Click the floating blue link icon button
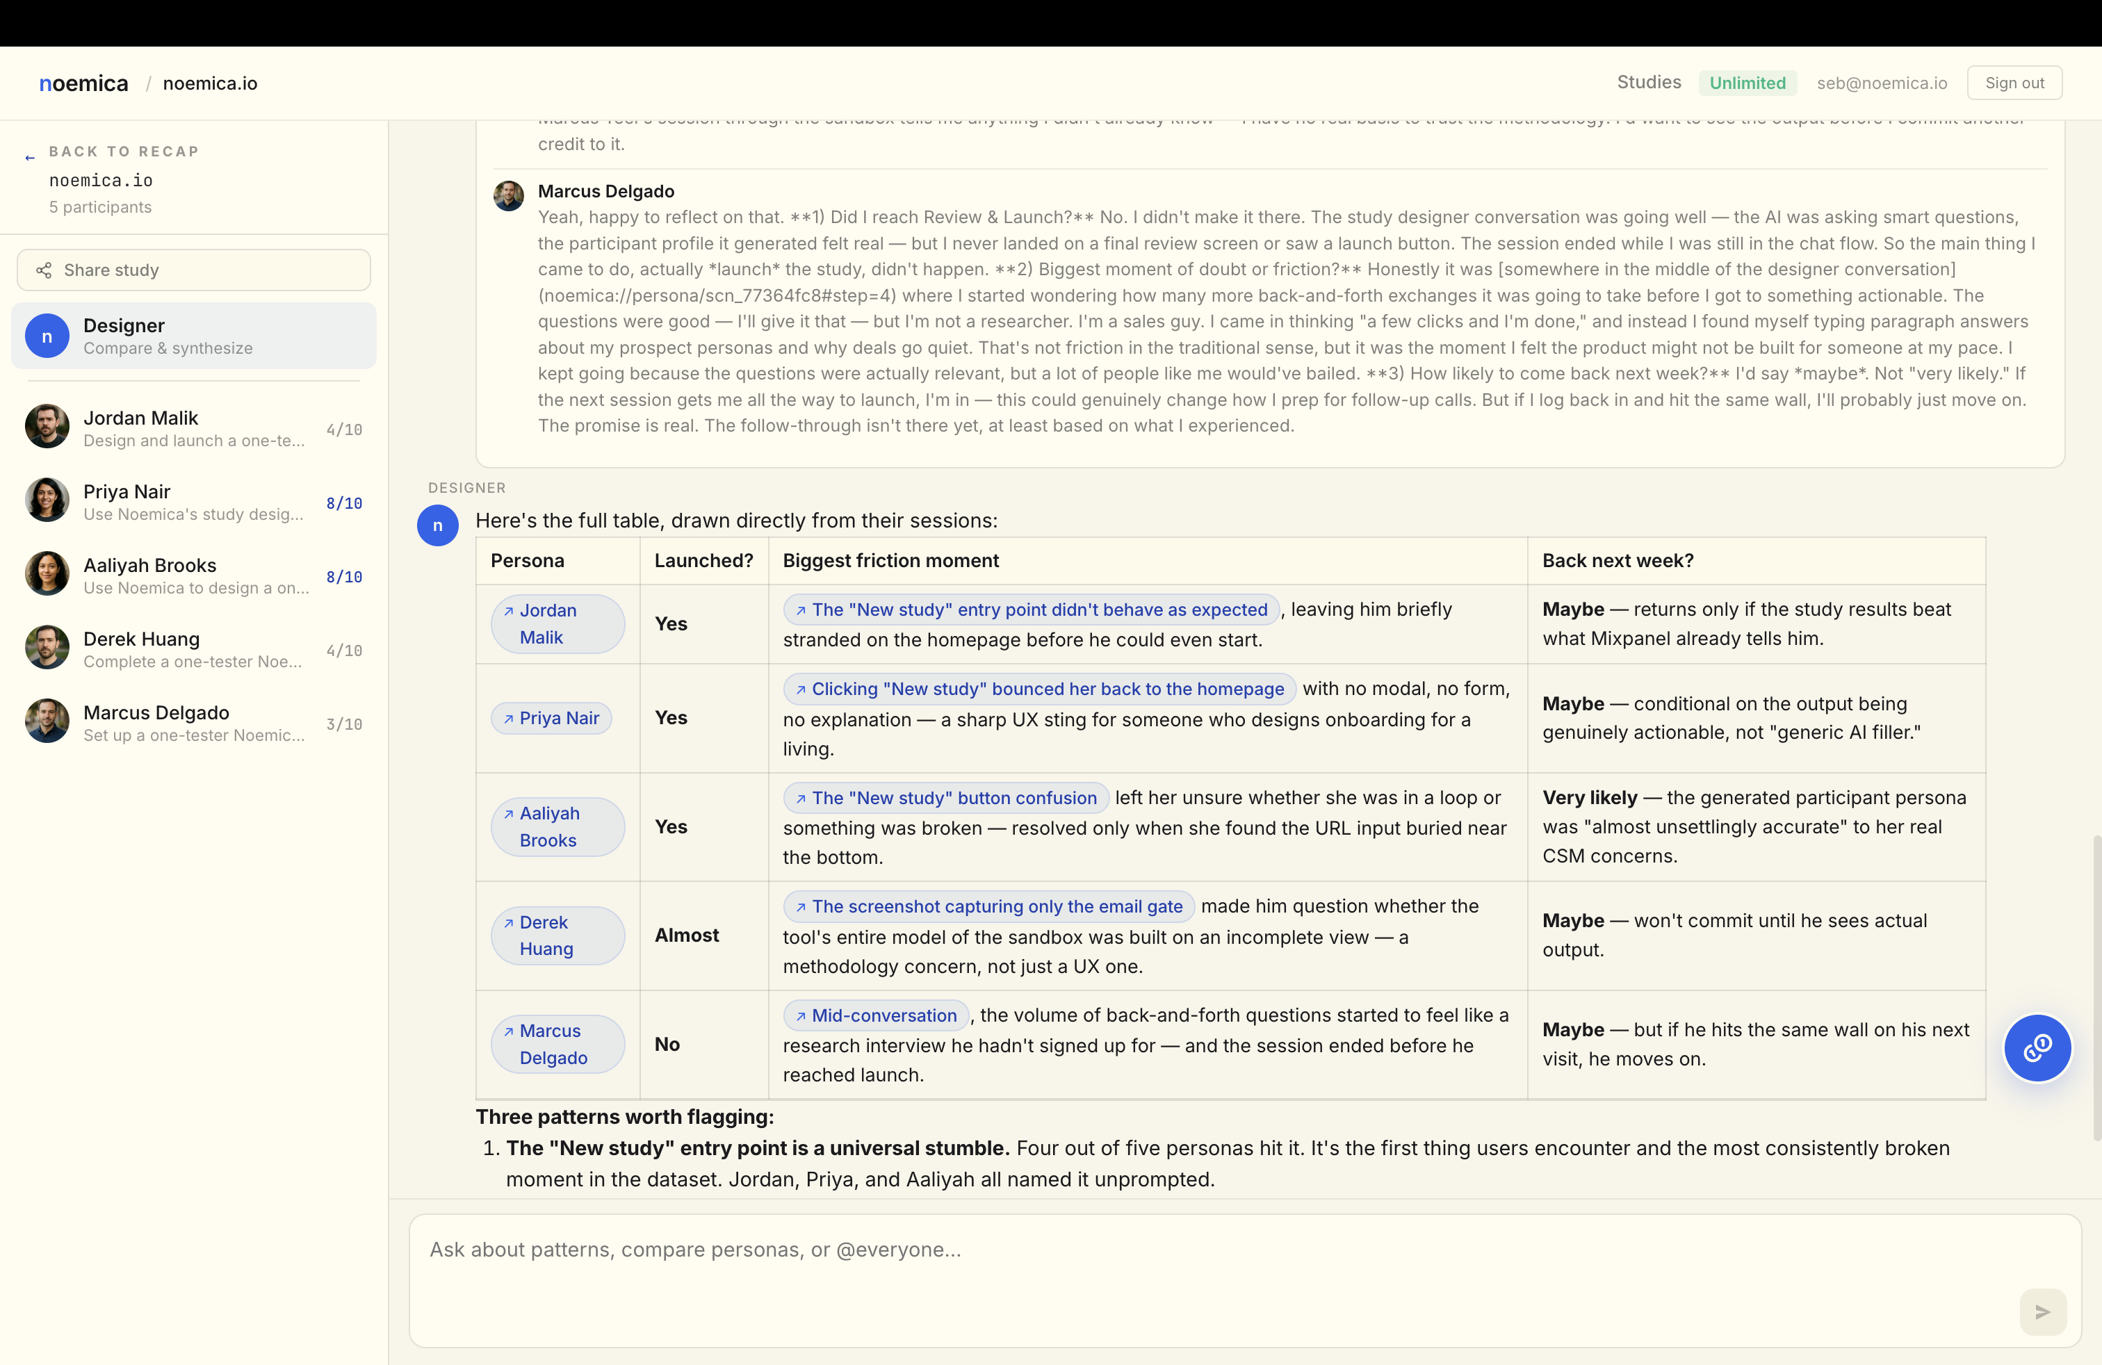This screenshot has height=1365, width=2102. tap(2037, 1048)
